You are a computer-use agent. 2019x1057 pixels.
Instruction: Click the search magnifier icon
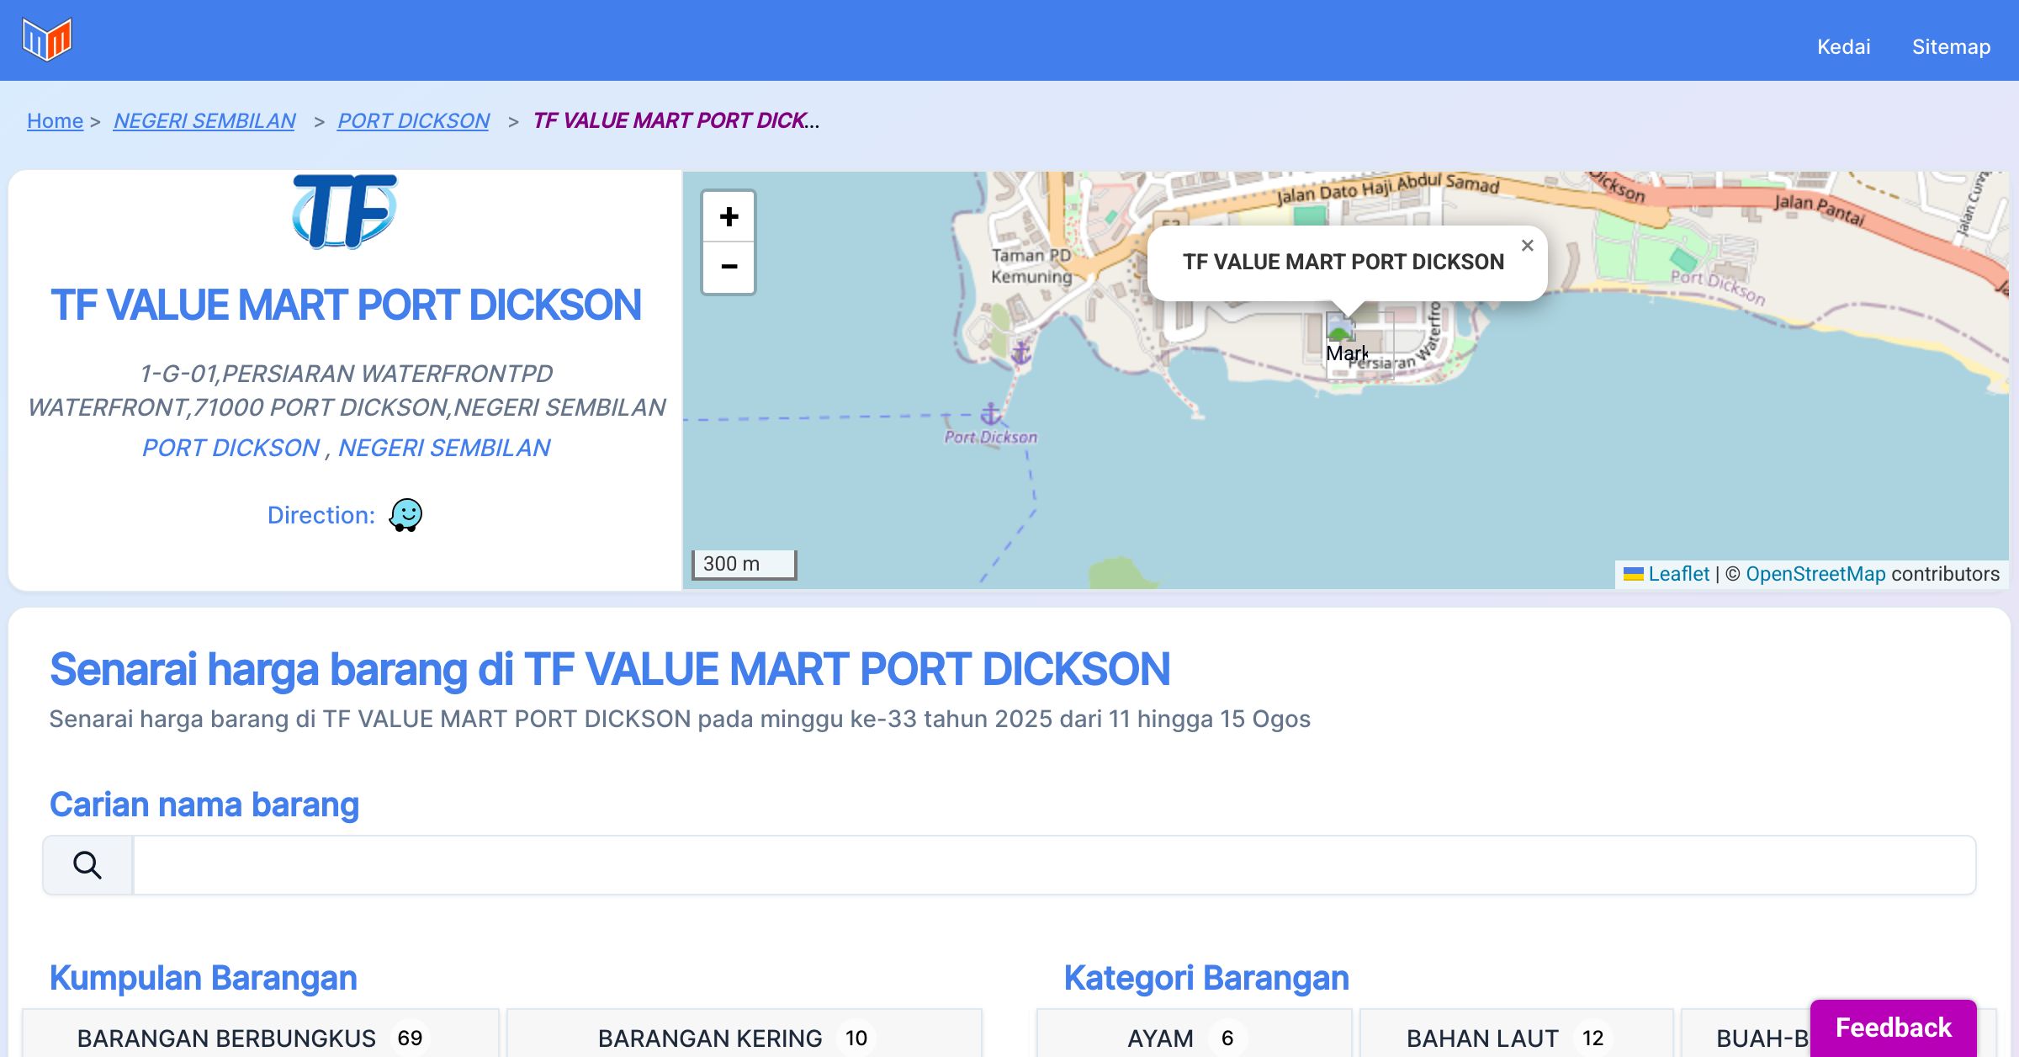tap(87, 865)
